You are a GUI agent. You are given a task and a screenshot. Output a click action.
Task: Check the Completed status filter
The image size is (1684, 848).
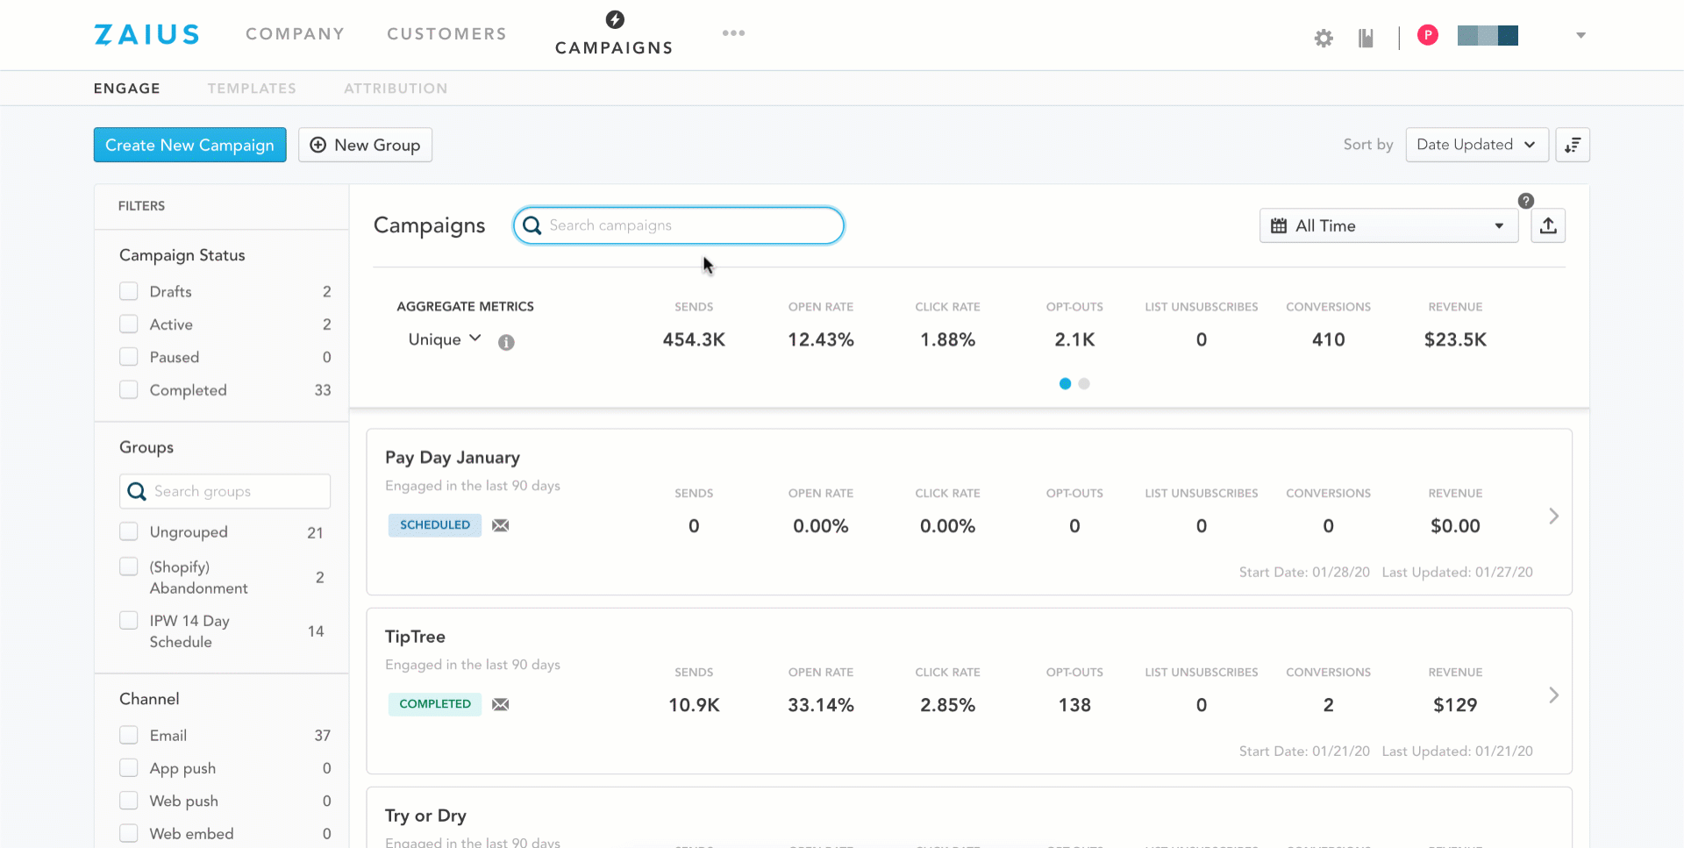129,389
